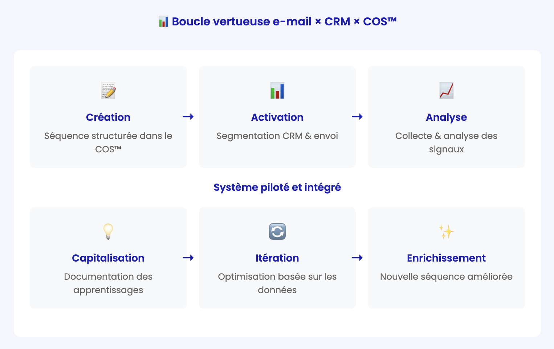Click the Analyse heading
The width and height of the screenshot is (554, 349).
point(446,117)
